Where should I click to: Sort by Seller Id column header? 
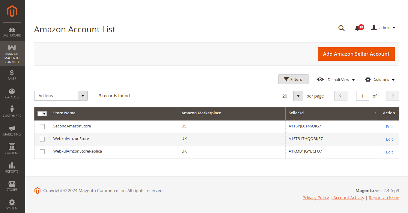point(333,114)
